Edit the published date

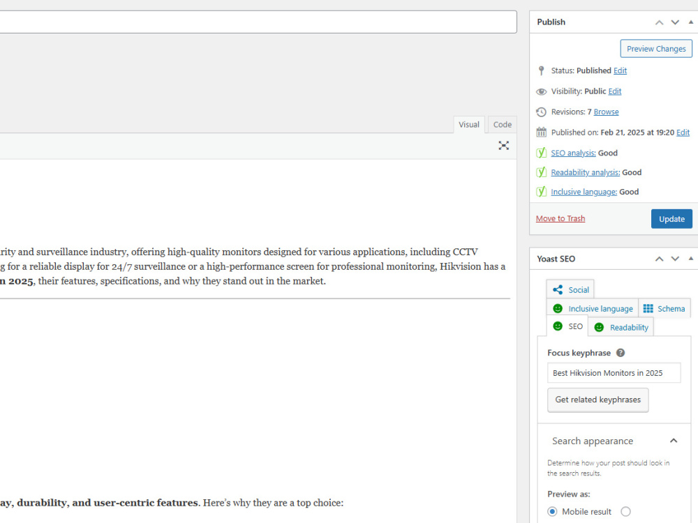683,132
